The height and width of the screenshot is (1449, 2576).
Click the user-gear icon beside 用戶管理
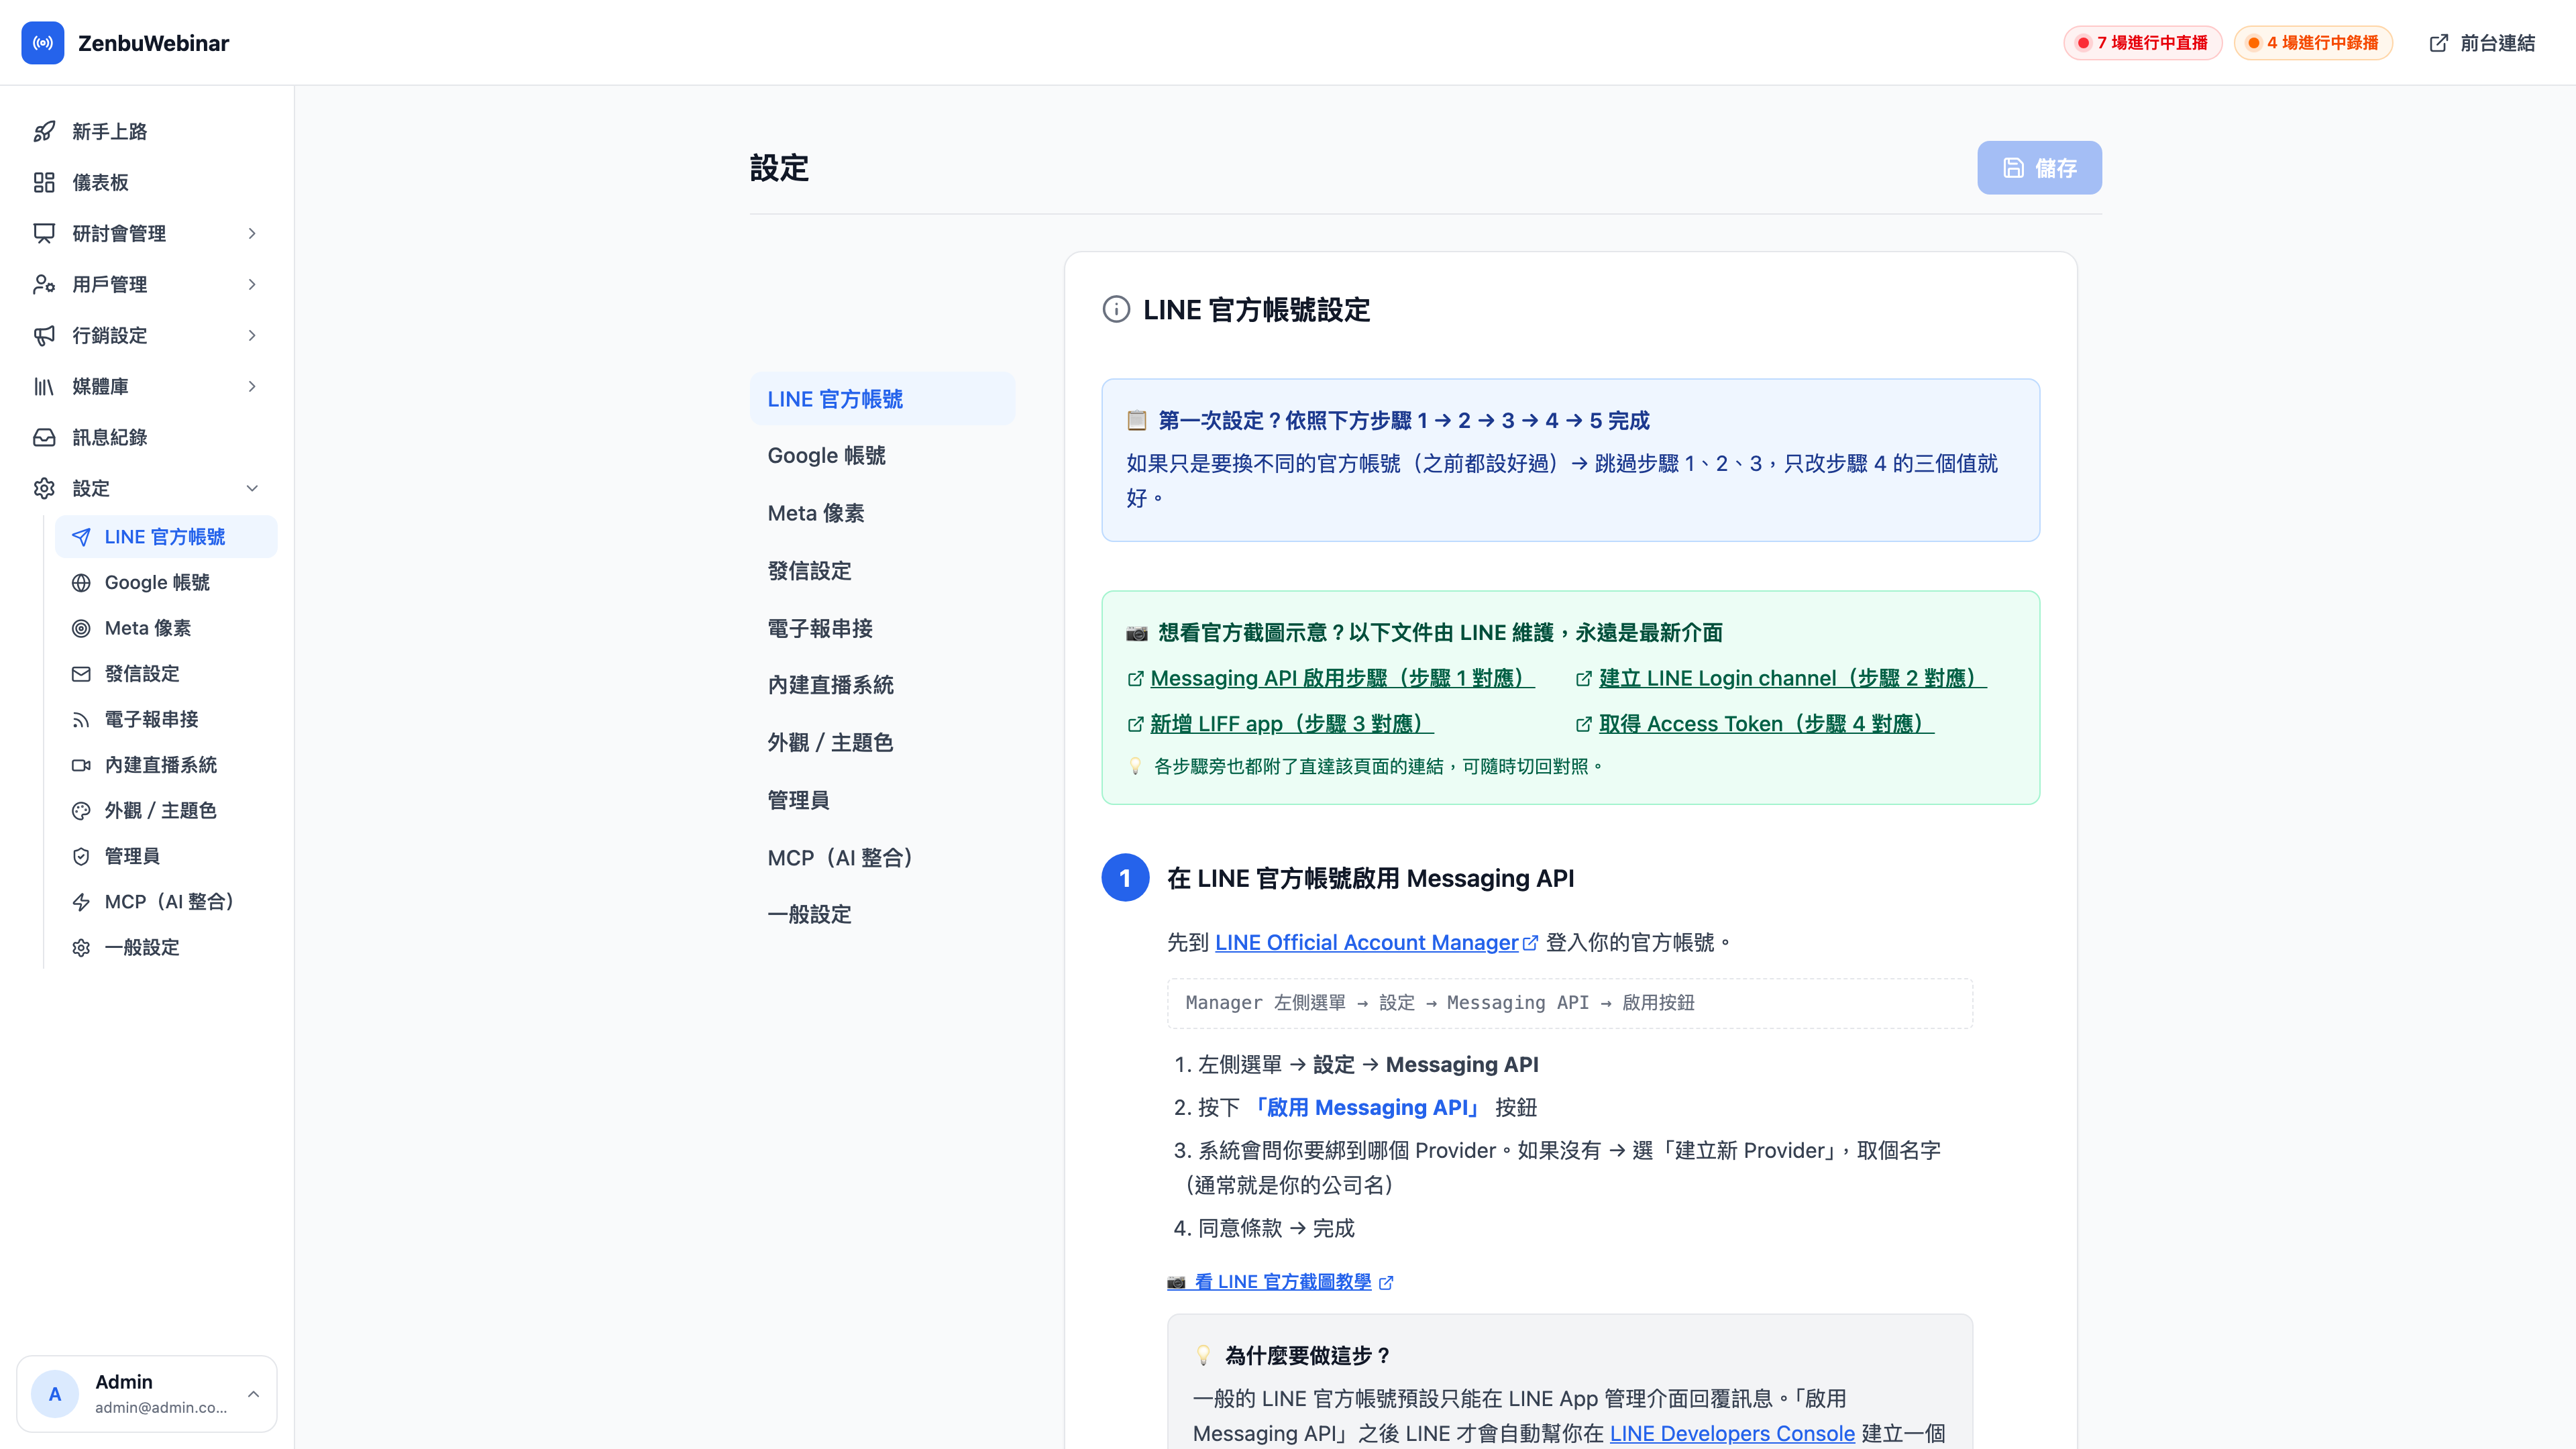(44, 284)
